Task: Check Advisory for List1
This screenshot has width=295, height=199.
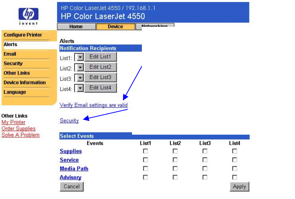Action: 145,177
